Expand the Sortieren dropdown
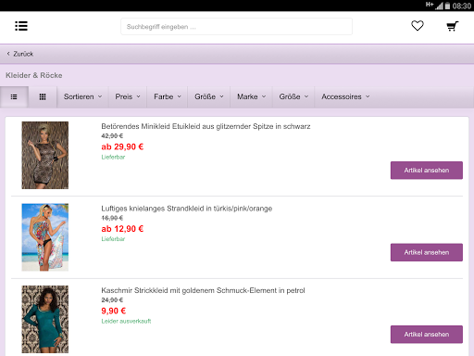 pyautogui.click(x=82, y=96)
